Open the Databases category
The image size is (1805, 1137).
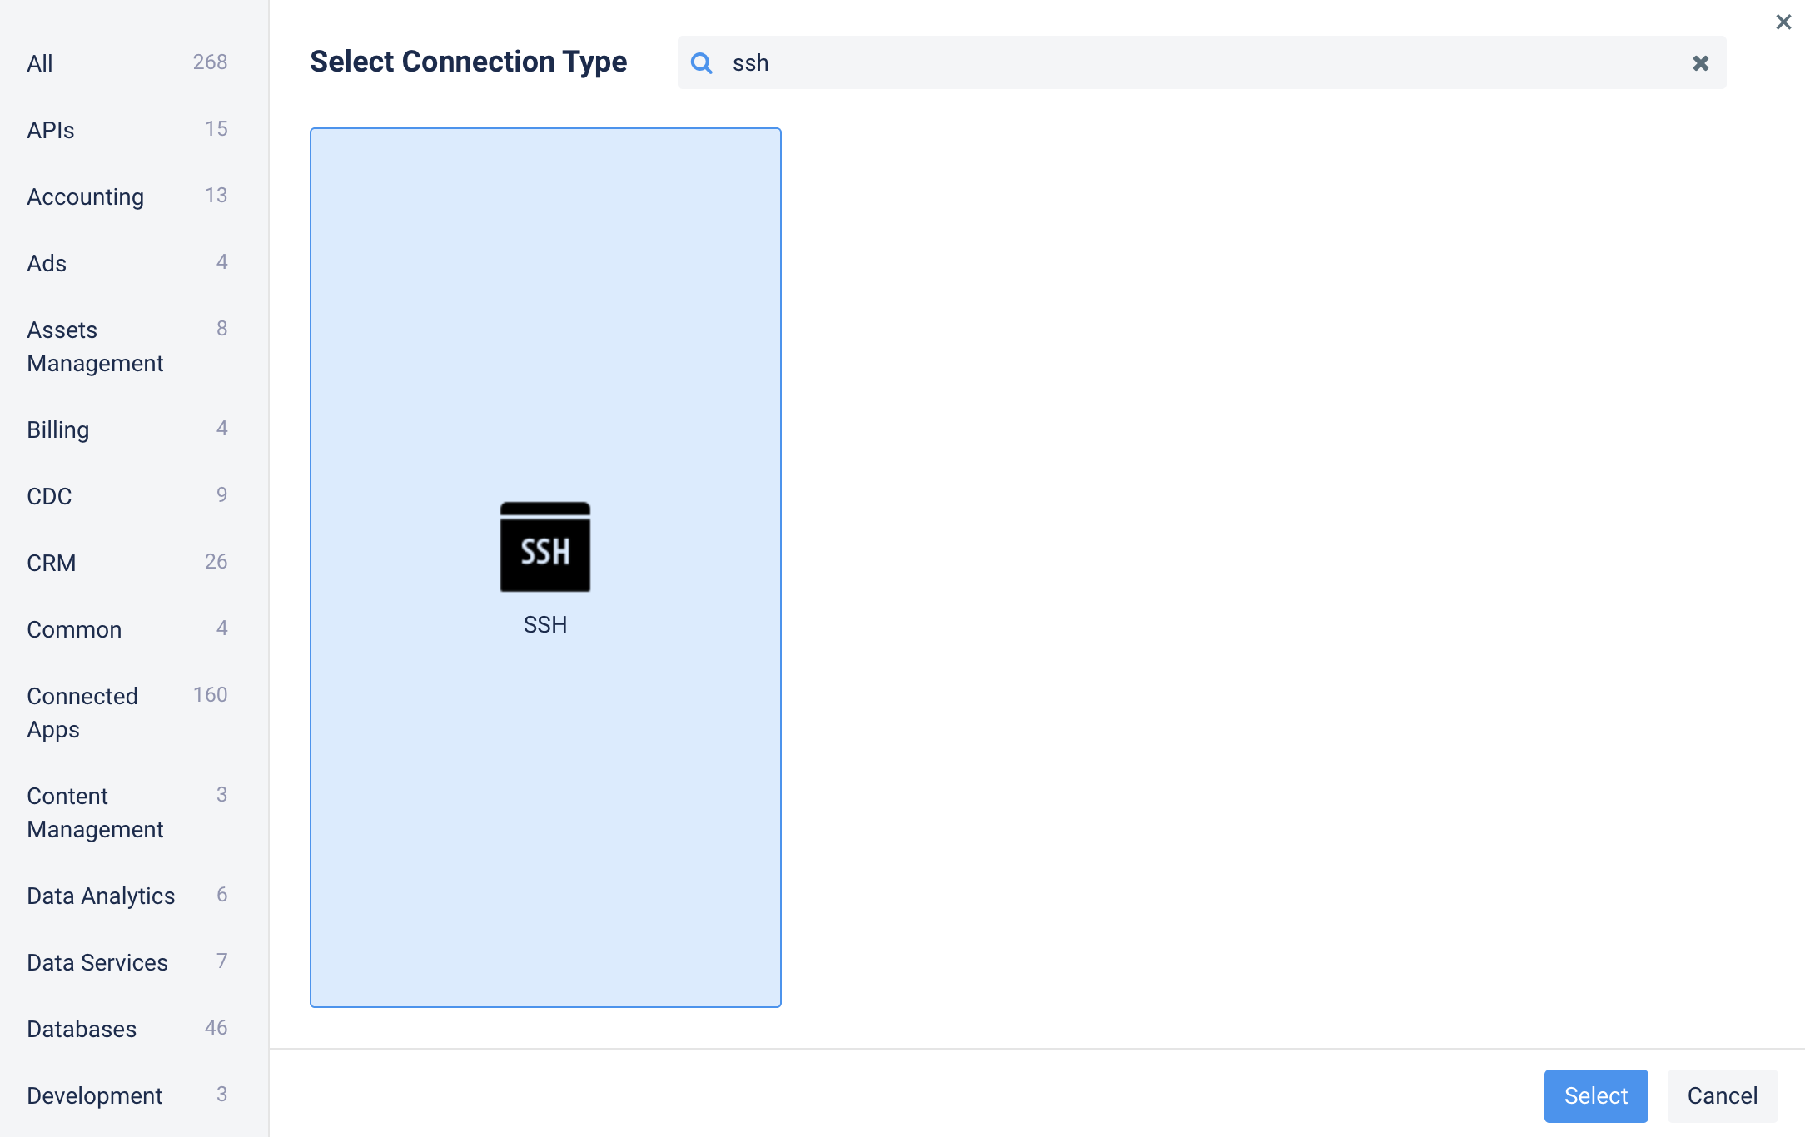81,1029
